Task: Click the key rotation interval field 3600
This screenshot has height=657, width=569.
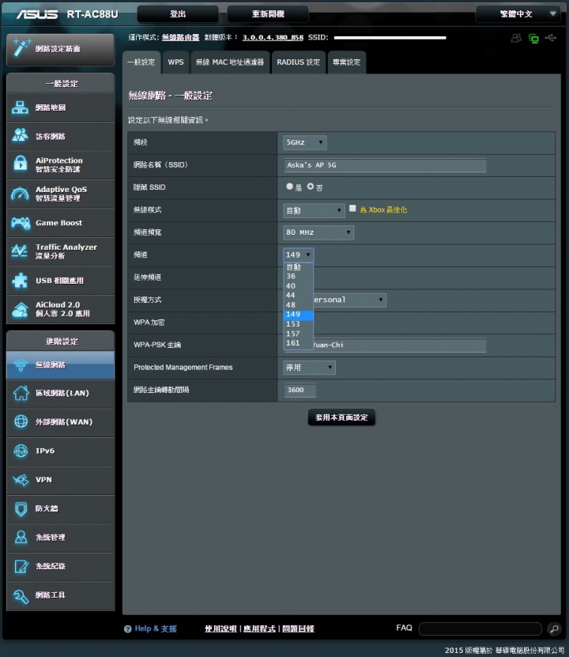Action: (x=300, y=390)
